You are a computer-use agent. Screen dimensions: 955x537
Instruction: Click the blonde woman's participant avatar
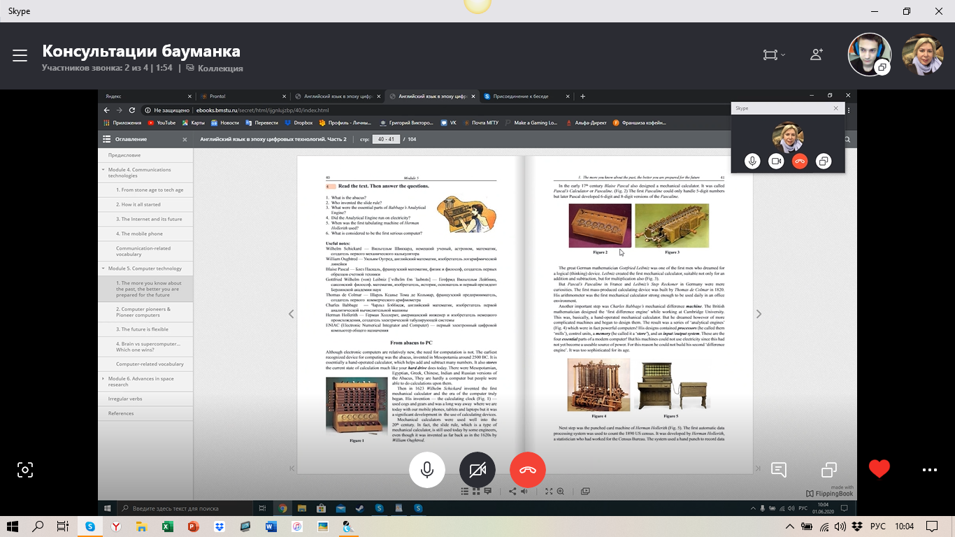(x=923, y=55)
